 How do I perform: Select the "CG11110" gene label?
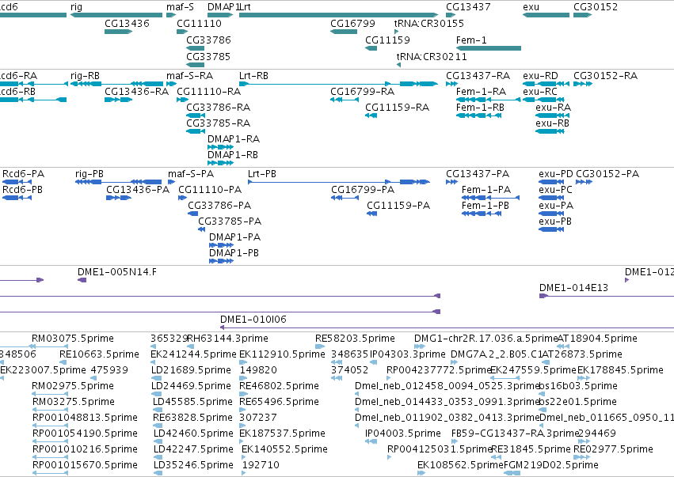click(199, 23)
